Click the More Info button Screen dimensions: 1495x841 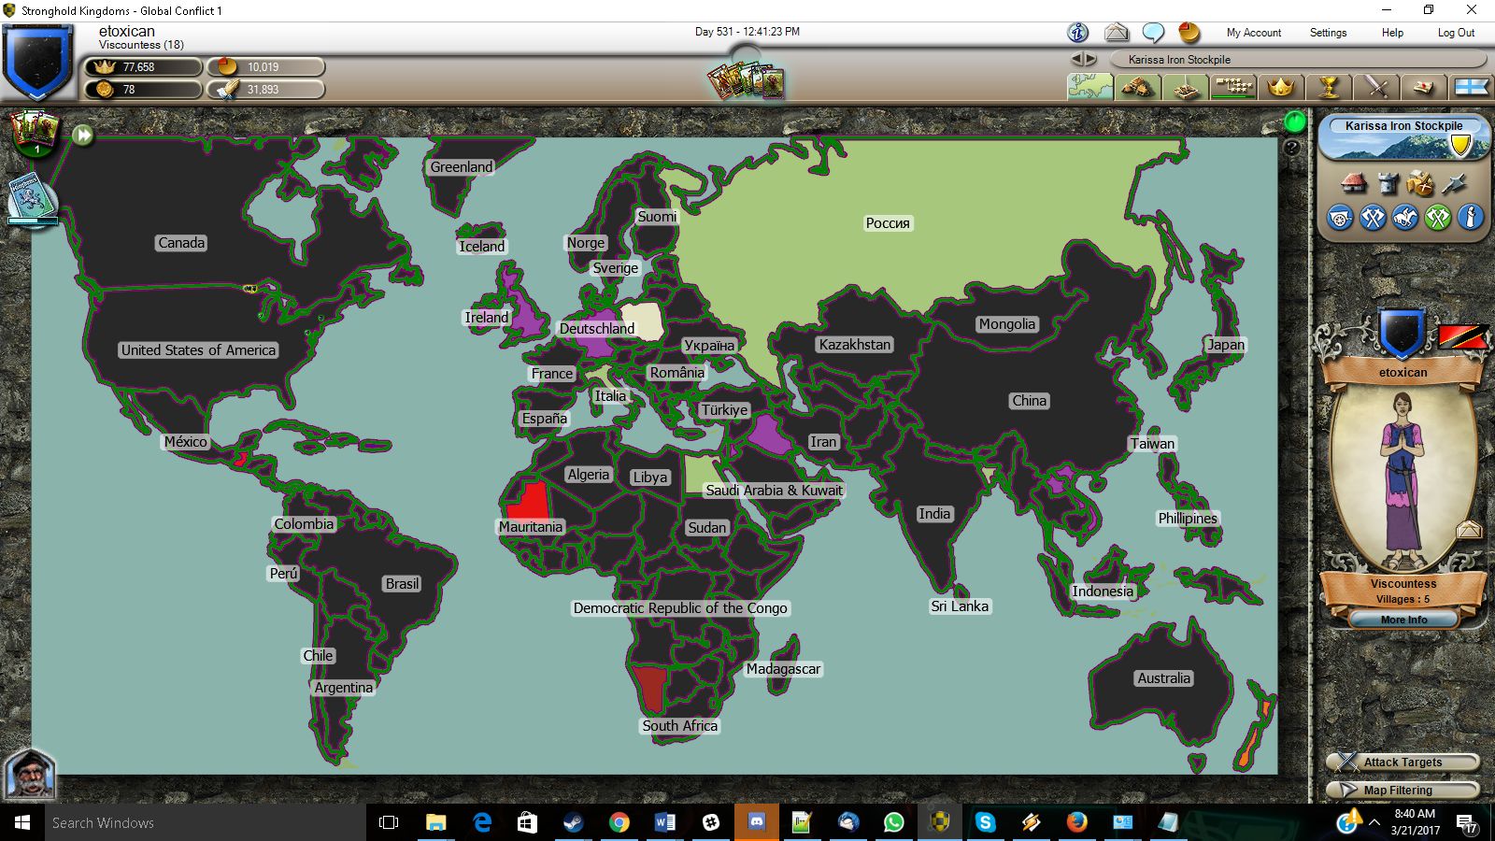pos(1403,620)
